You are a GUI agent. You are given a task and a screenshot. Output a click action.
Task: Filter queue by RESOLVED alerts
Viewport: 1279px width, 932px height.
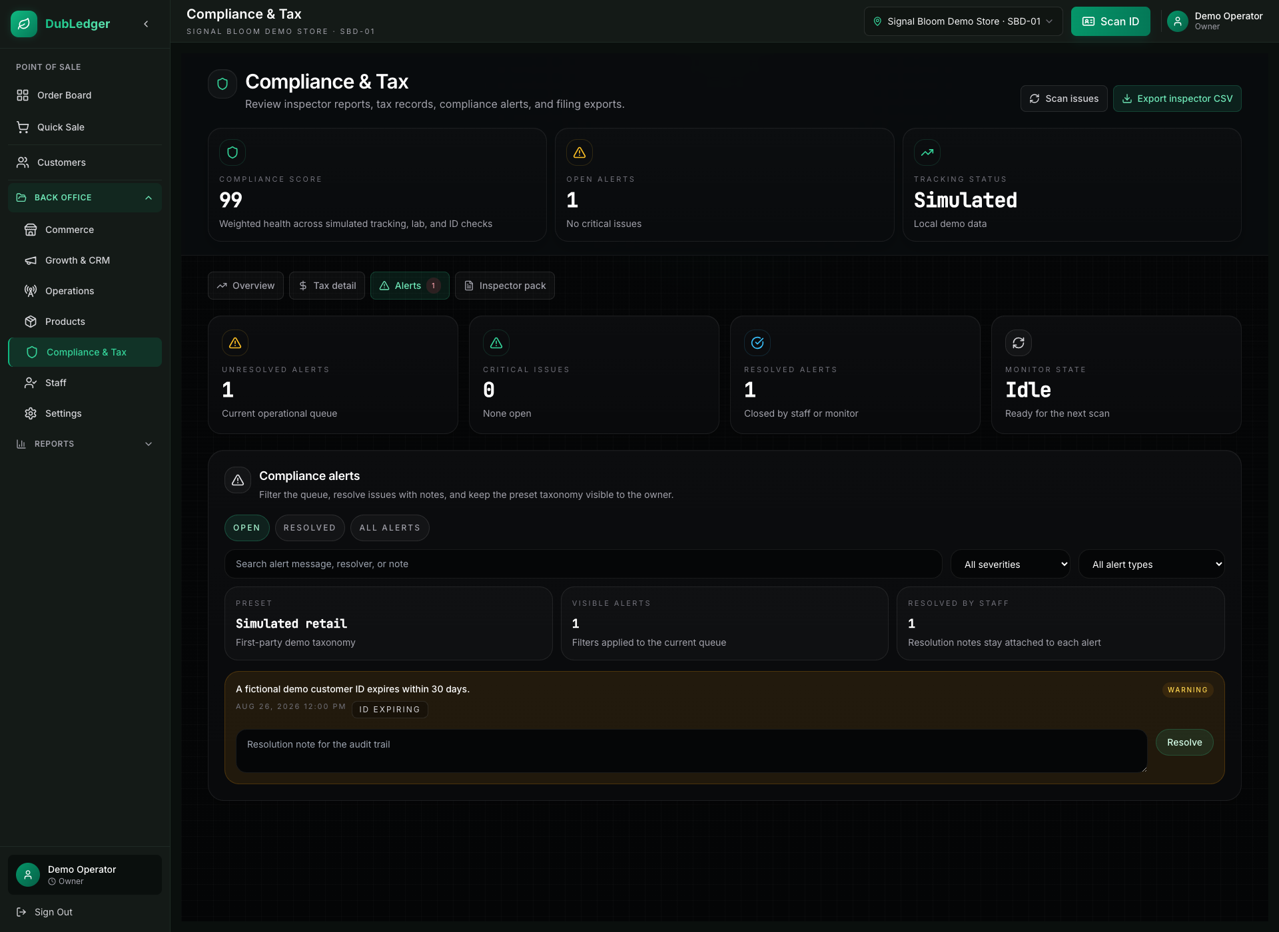[310, 528]
